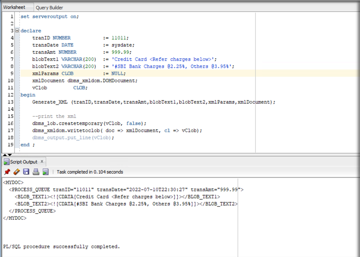This screenshot has height=257, width=360.
Task: Collapse the declare block fold marker
Action: tap(17, 30)
